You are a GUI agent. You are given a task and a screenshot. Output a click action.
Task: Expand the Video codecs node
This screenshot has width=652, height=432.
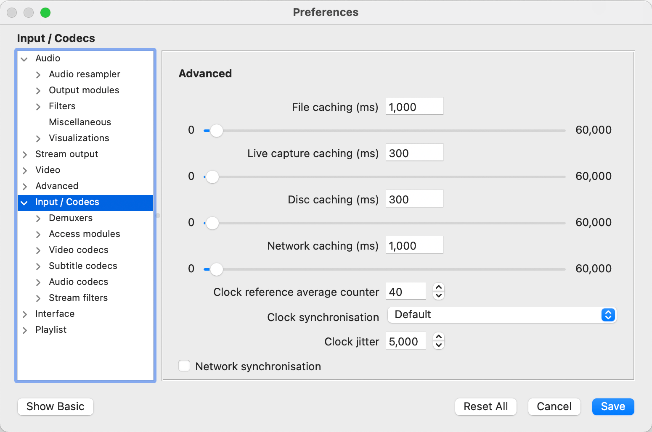(38, 250)
